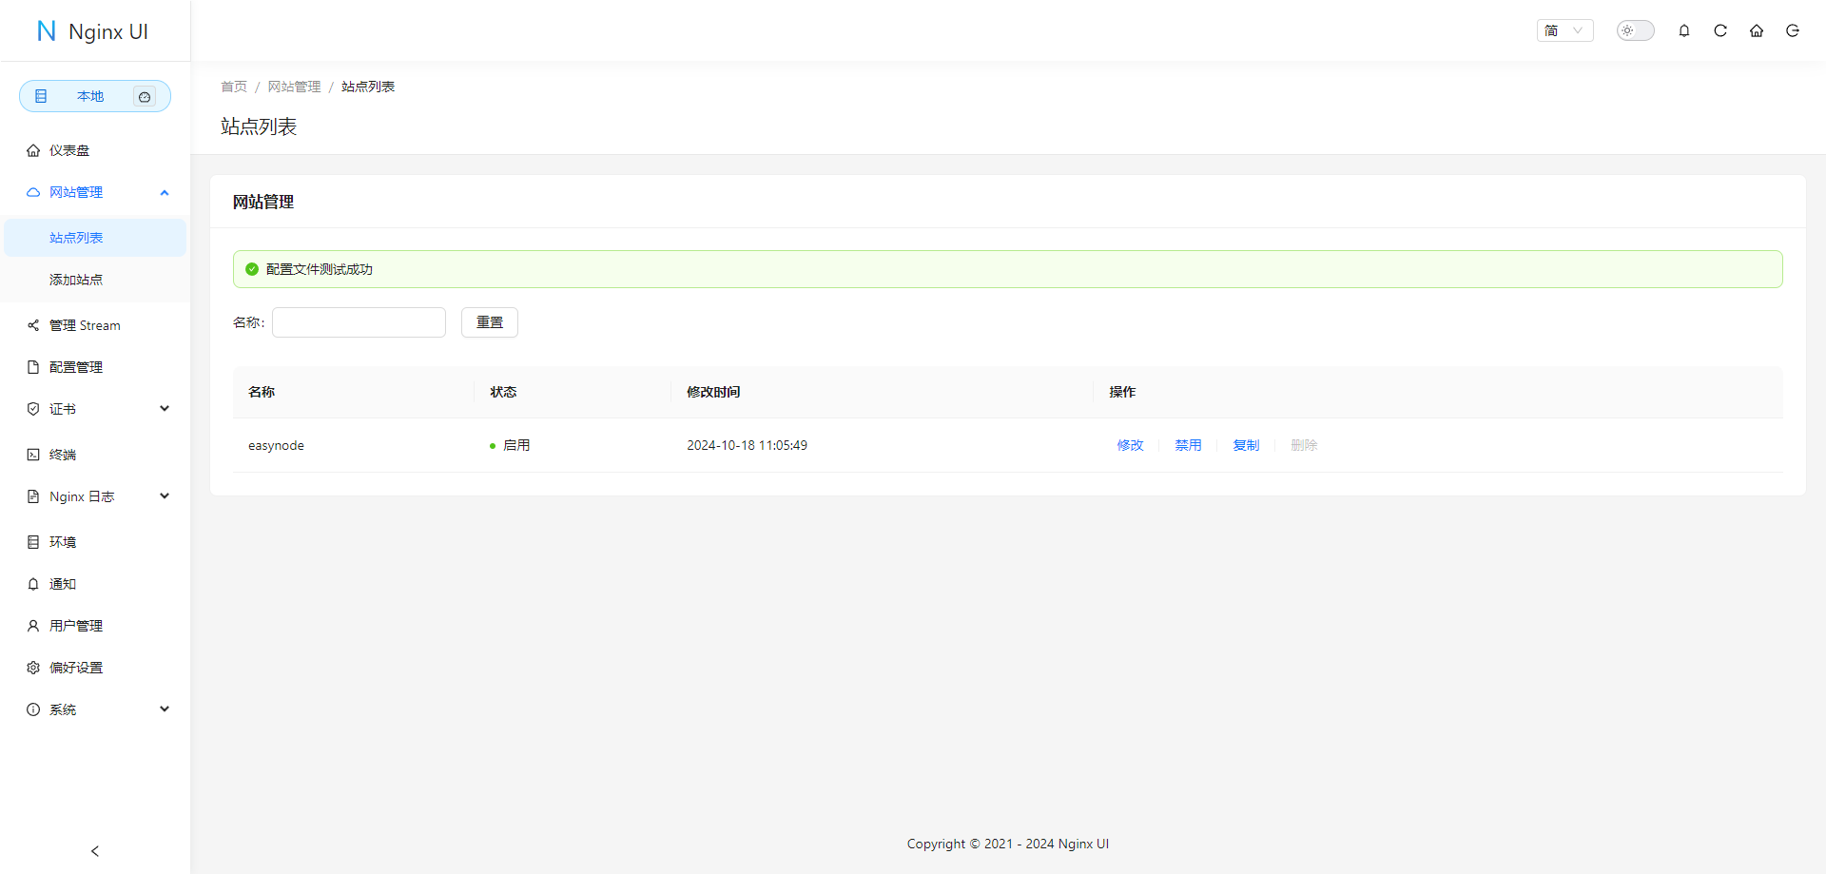
Task: Open 配置管理 menu item
Action: [x=95, y=367]
